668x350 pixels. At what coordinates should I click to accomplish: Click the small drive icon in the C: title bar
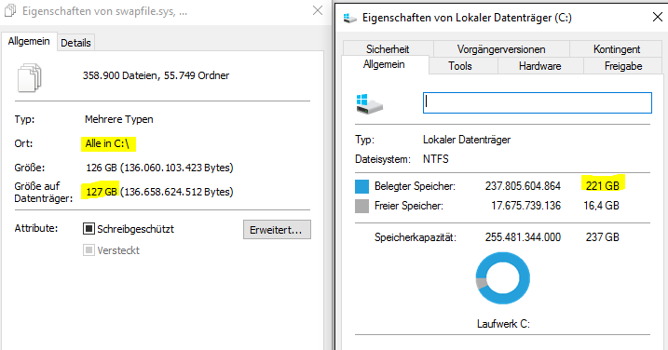pos(349,18)
